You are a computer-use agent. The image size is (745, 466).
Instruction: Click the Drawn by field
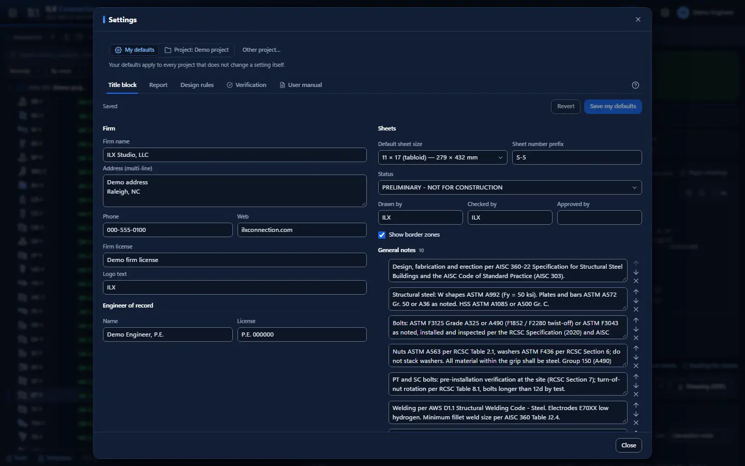pos(420,217)
